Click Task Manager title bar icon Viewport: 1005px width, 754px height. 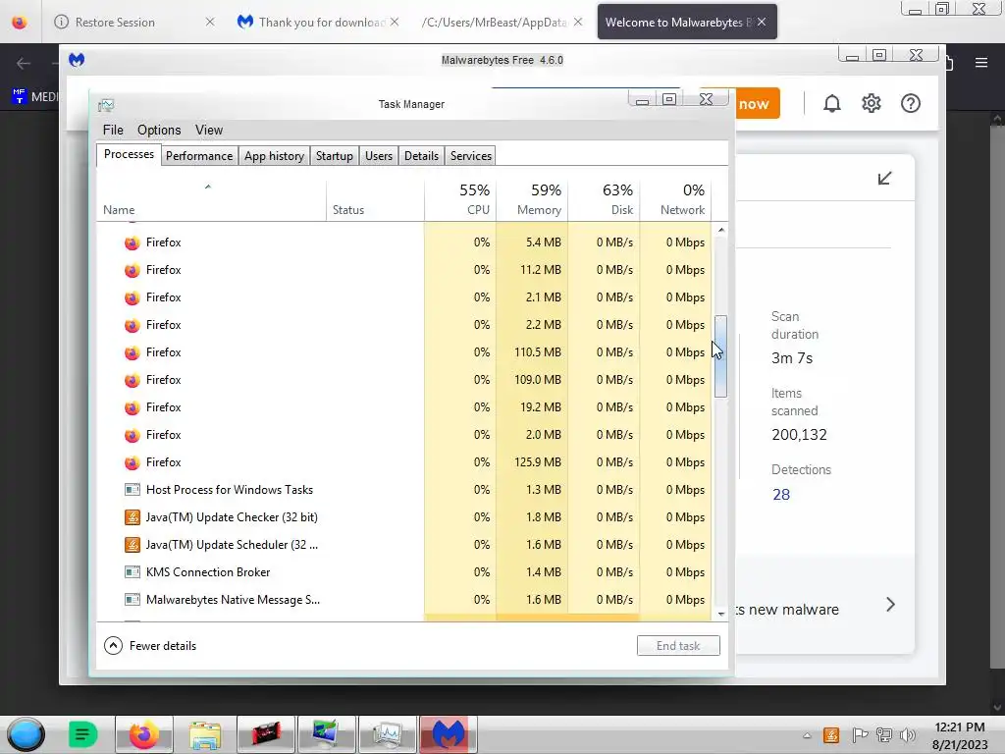(106, 104)
